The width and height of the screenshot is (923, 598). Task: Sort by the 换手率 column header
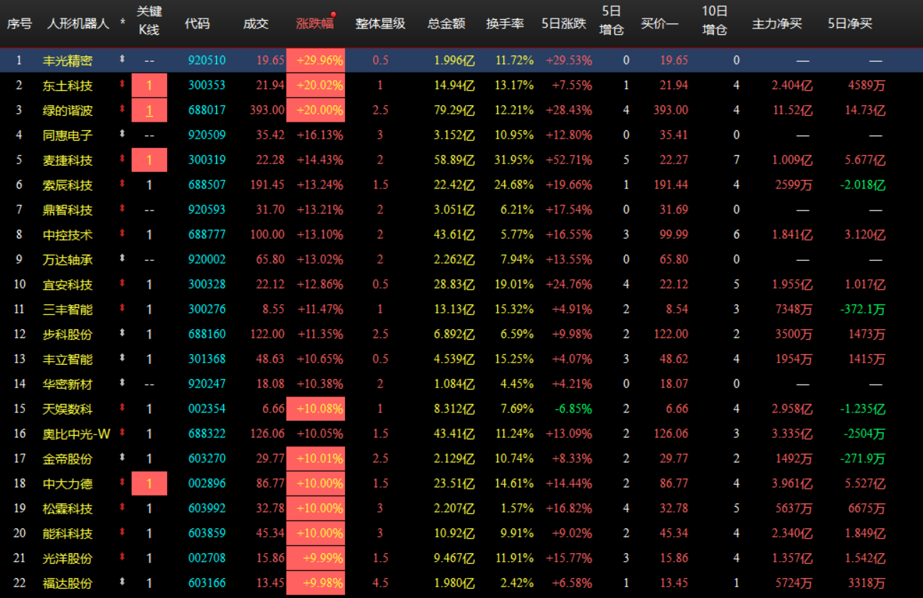[x=506, y=23]
